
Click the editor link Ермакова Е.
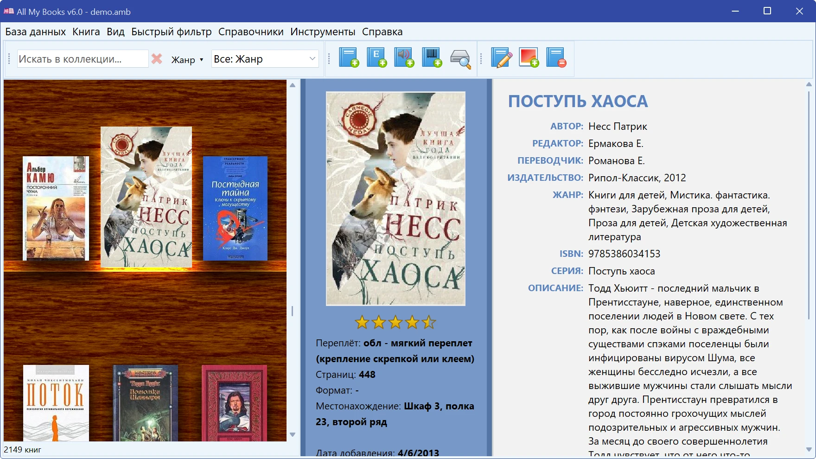tap(616, 144)
